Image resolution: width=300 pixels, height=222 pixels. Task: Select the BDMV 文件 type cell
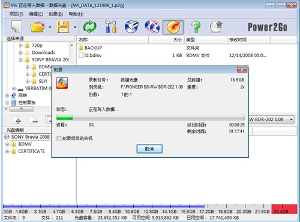[x=198, y=55]
